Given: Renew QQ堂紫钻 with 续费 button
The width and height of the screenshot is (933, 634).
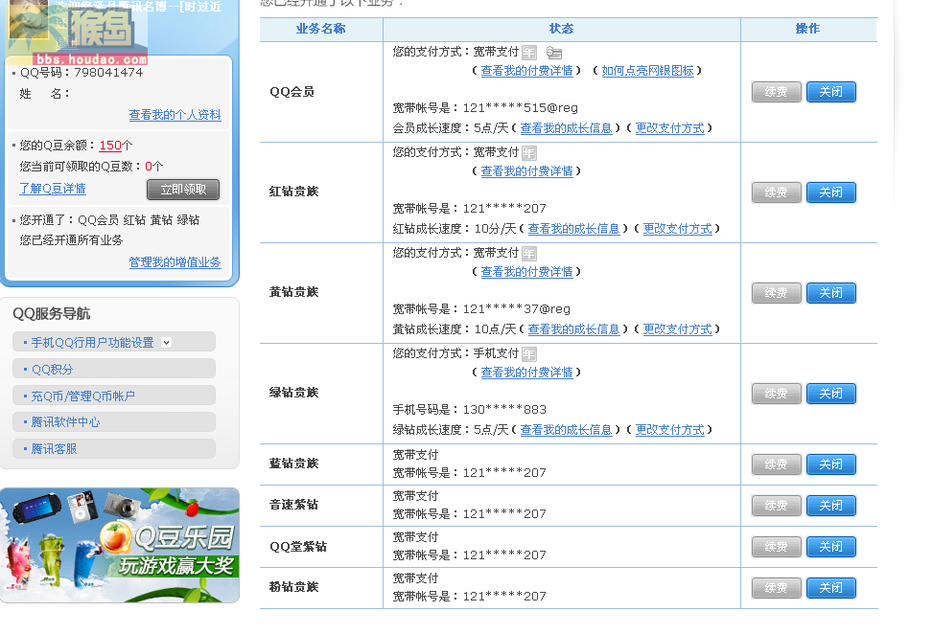Looking at the screenshot, I should (x=776, y=547).
